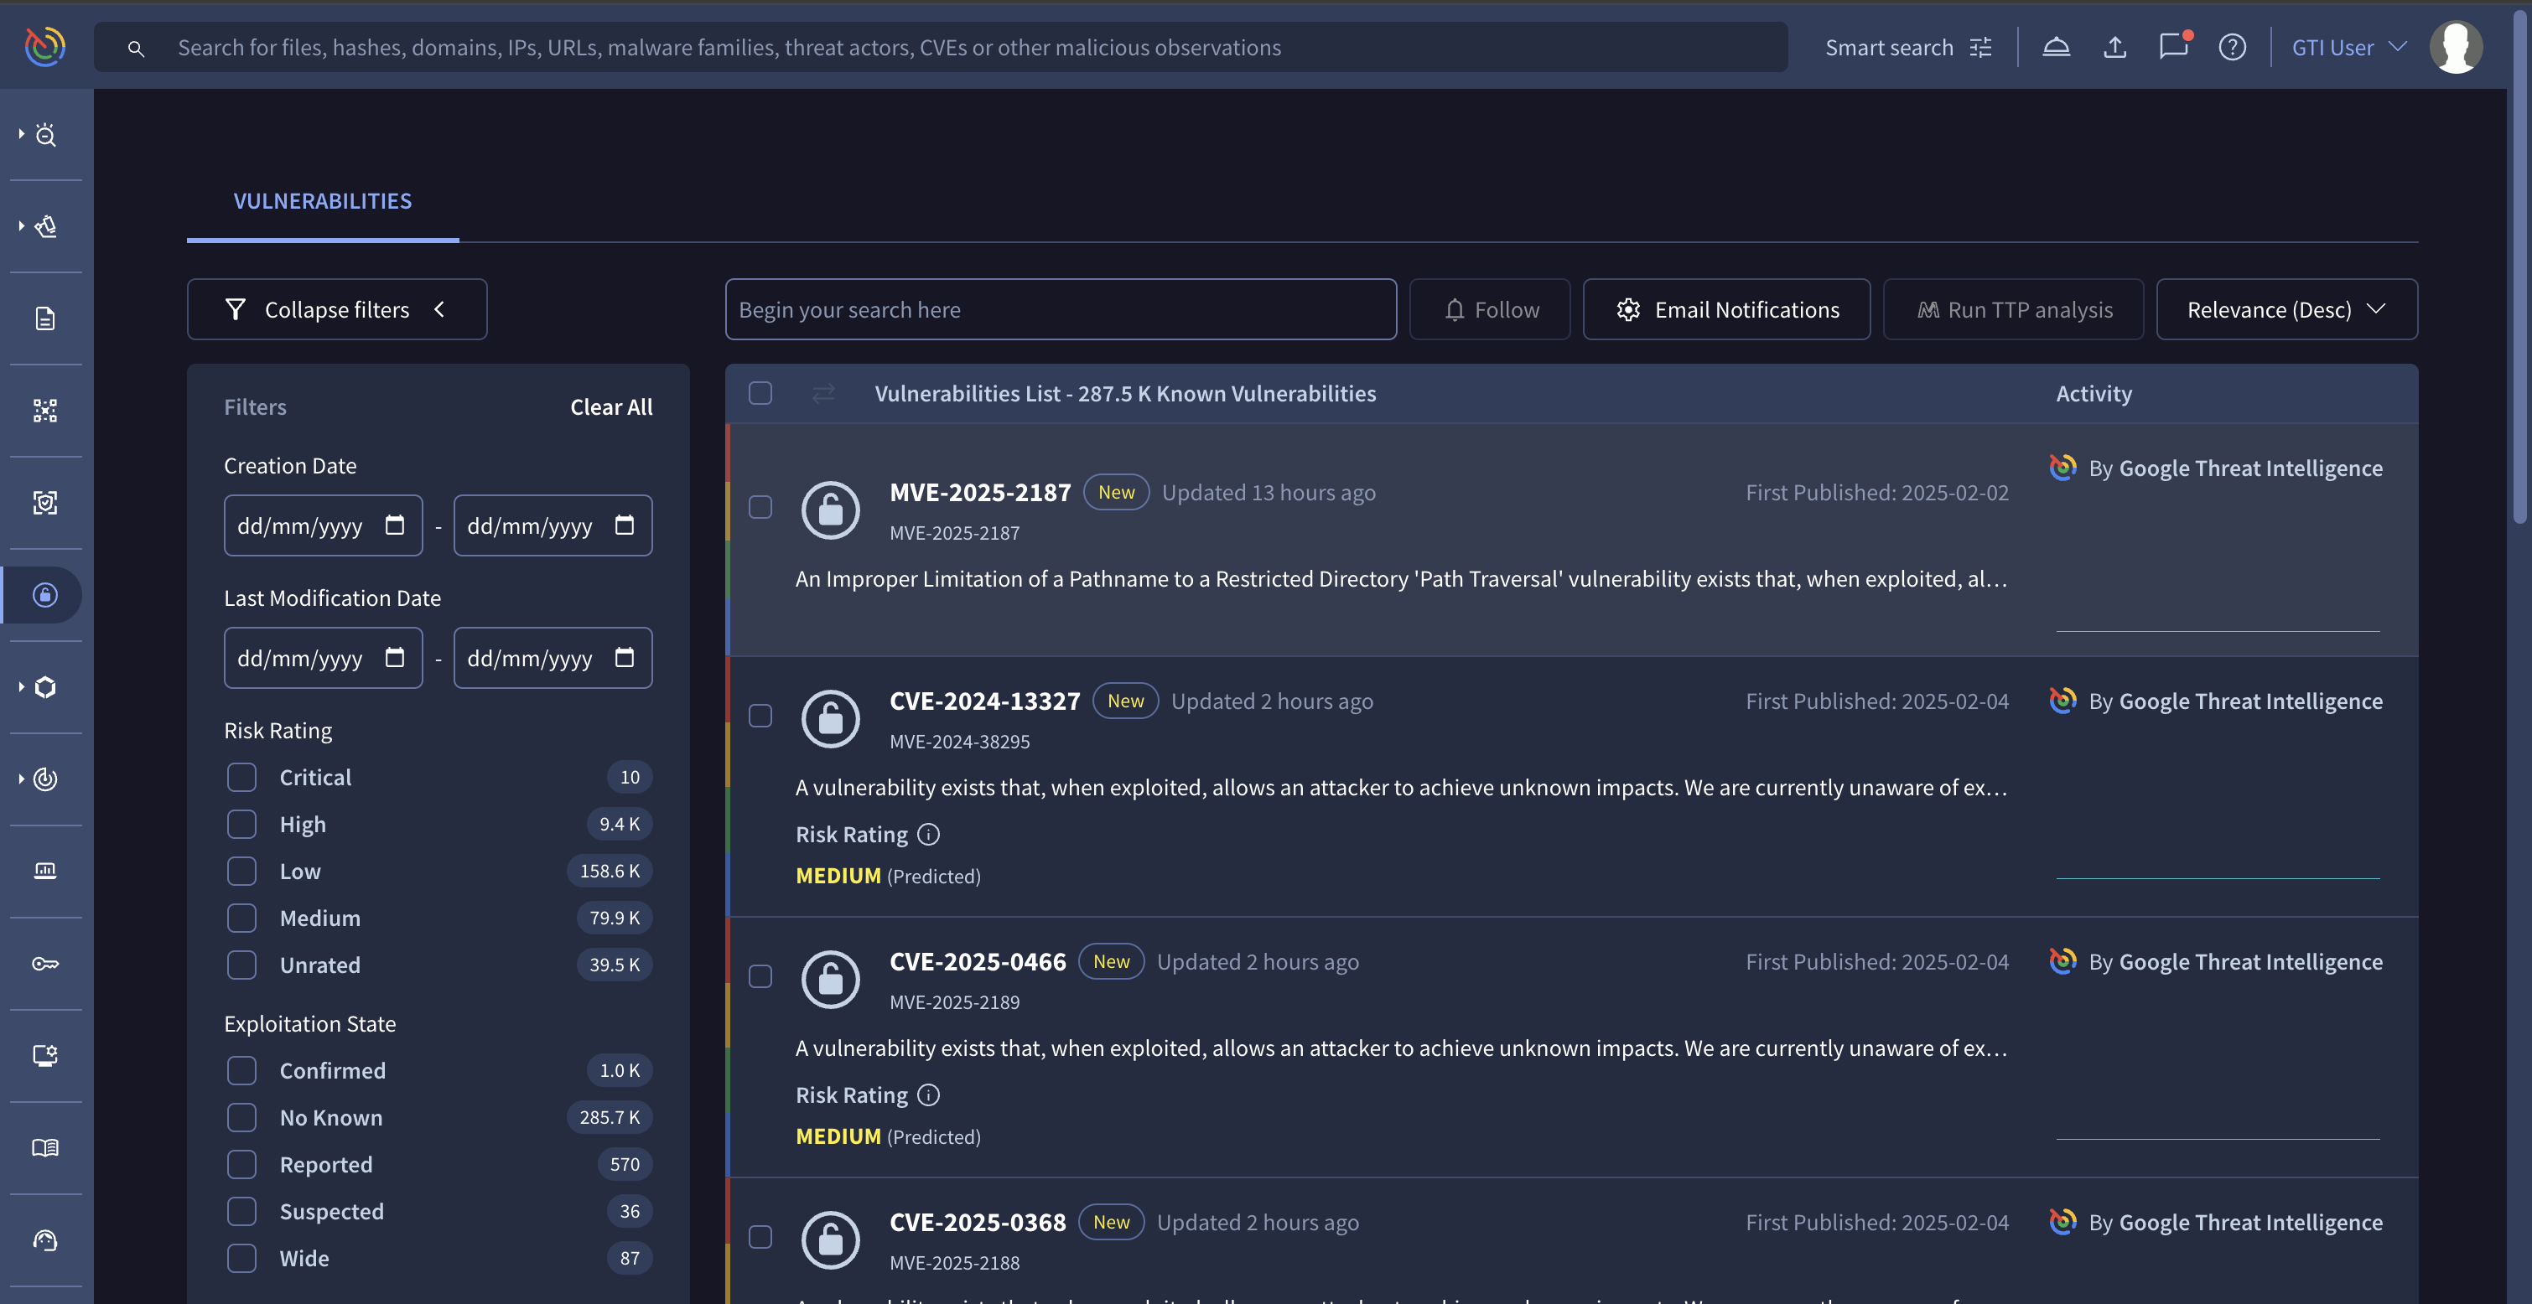The image size is (2532, 1304).
Task: Open the headset support sidebar icon
Action: (x=45, y=1240)
